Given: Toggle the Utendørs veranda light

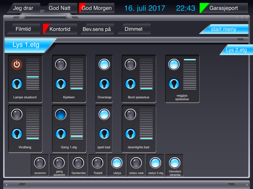Looking at the screenshot, I should [175, 163].
